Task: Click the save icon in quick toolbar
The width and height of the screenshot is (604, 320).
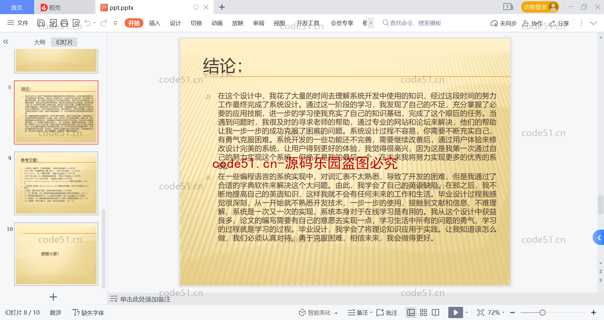Action: [x=41, y=23]
